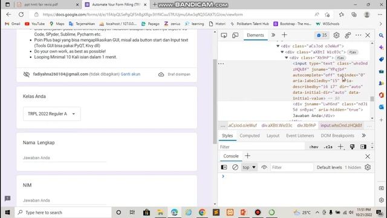387x218 pixels.
Task: Click the Nama Lengkap answer field
Action: point(65,158)
